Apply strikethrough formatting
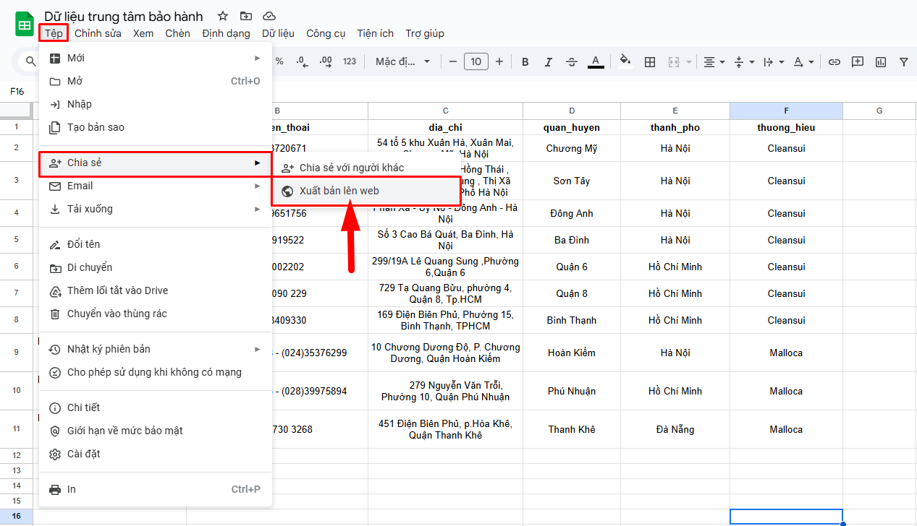 click(x=572, y=61)
